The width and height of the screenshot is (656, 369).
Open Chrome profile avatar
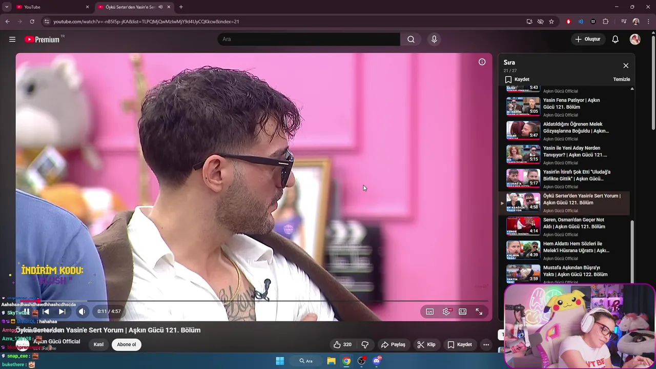click(636, 22)
